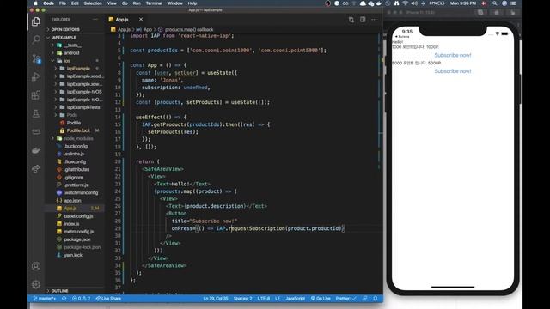Tap second Subscribe now! under 5000 product

(x=453, y=71)
